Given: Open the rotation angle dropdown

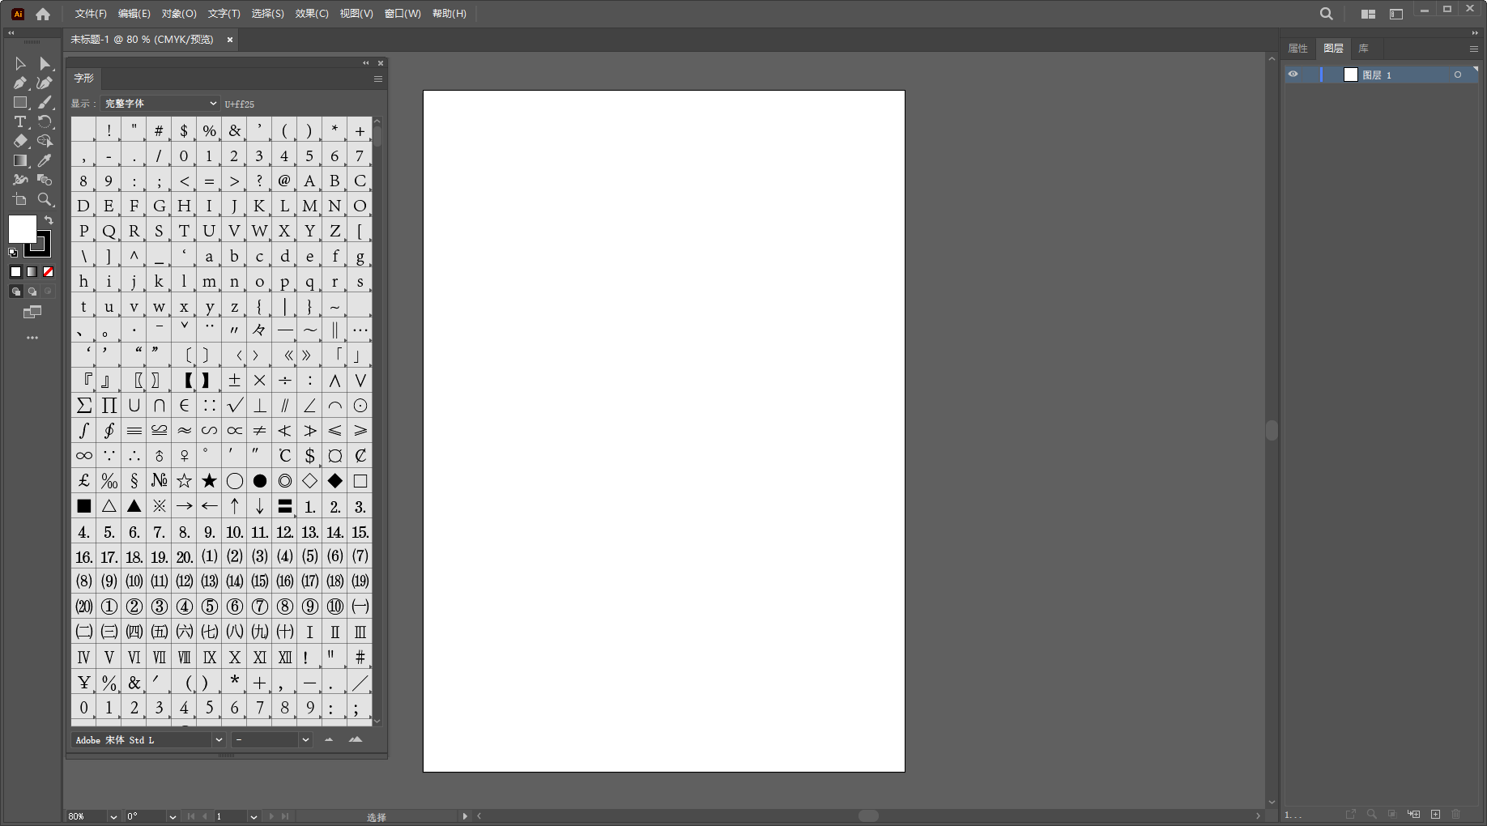Looking at the screenshot, I should point(173,817).
